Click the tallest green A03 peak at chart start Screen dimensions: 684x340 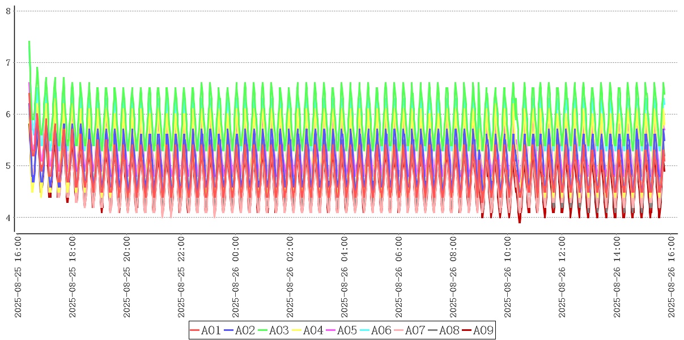tap(29, 41)
